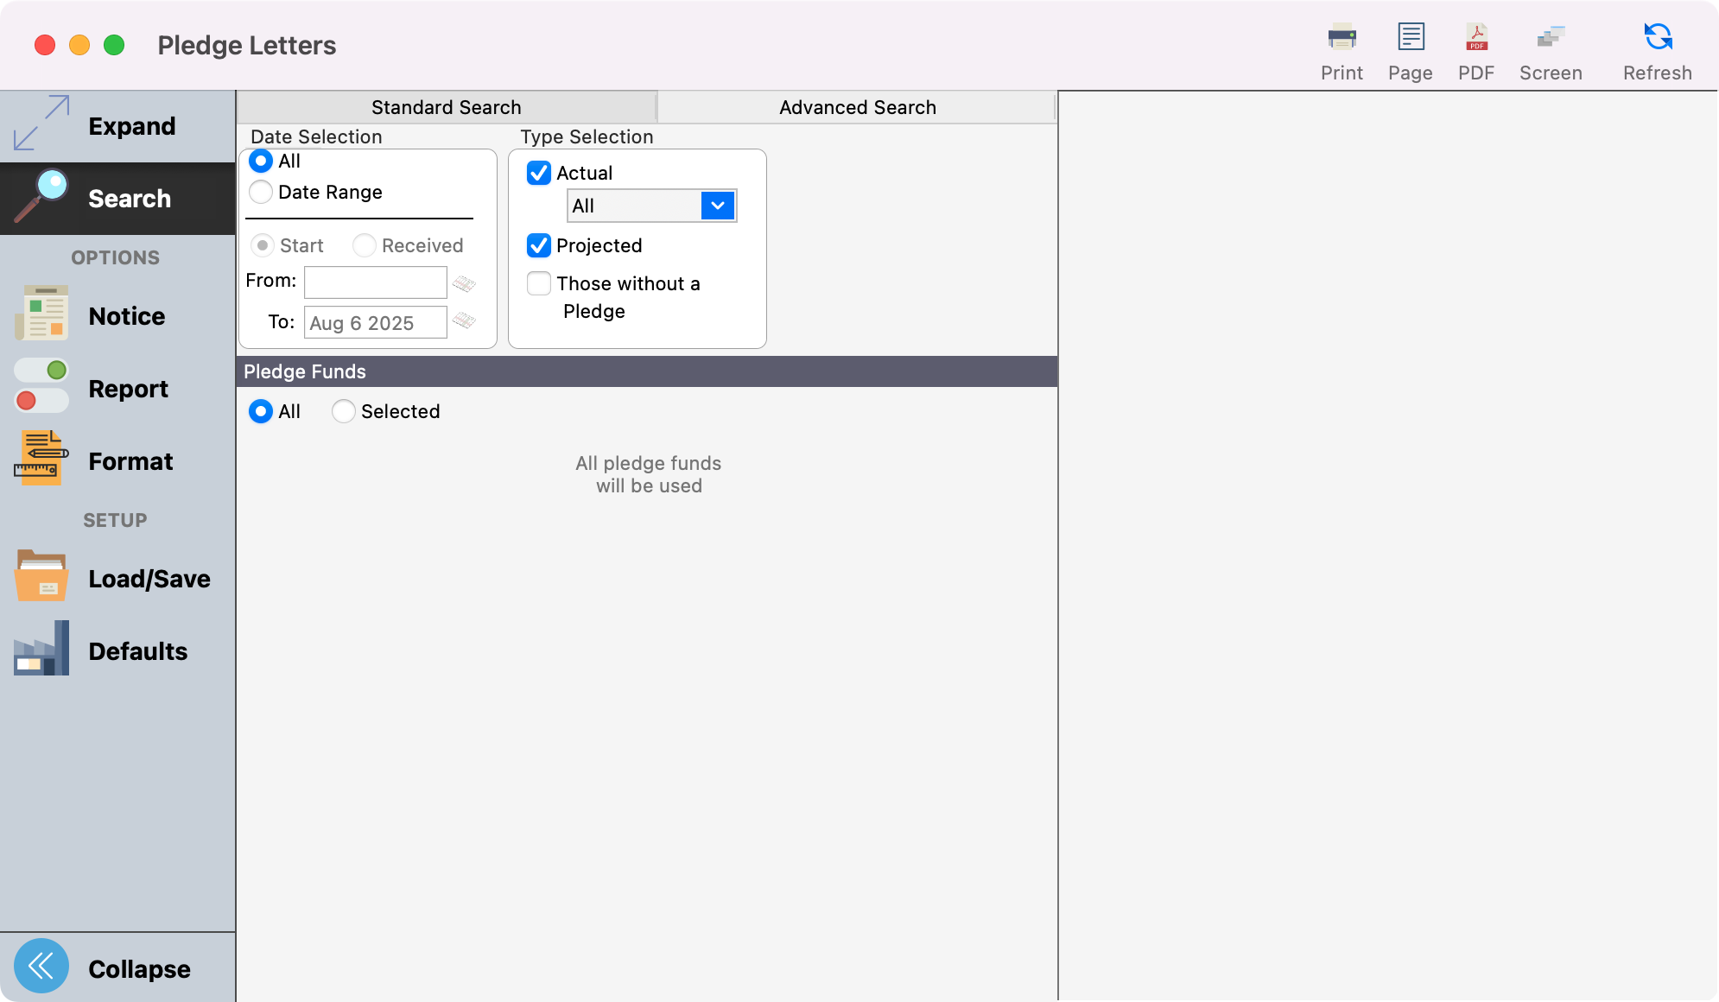Click the From date calendar icon
The width and height of the screenshot is (1719, 1002).
tap(464, 283)
